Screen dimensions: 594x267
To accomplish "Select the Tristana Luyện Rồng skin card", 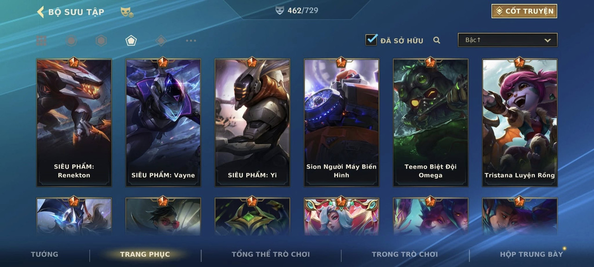I will click(x=520, y=123).
